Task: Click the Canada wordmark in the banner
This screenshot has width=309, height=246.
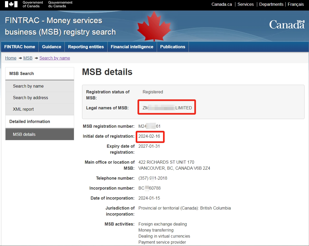Action: [287, 25]
